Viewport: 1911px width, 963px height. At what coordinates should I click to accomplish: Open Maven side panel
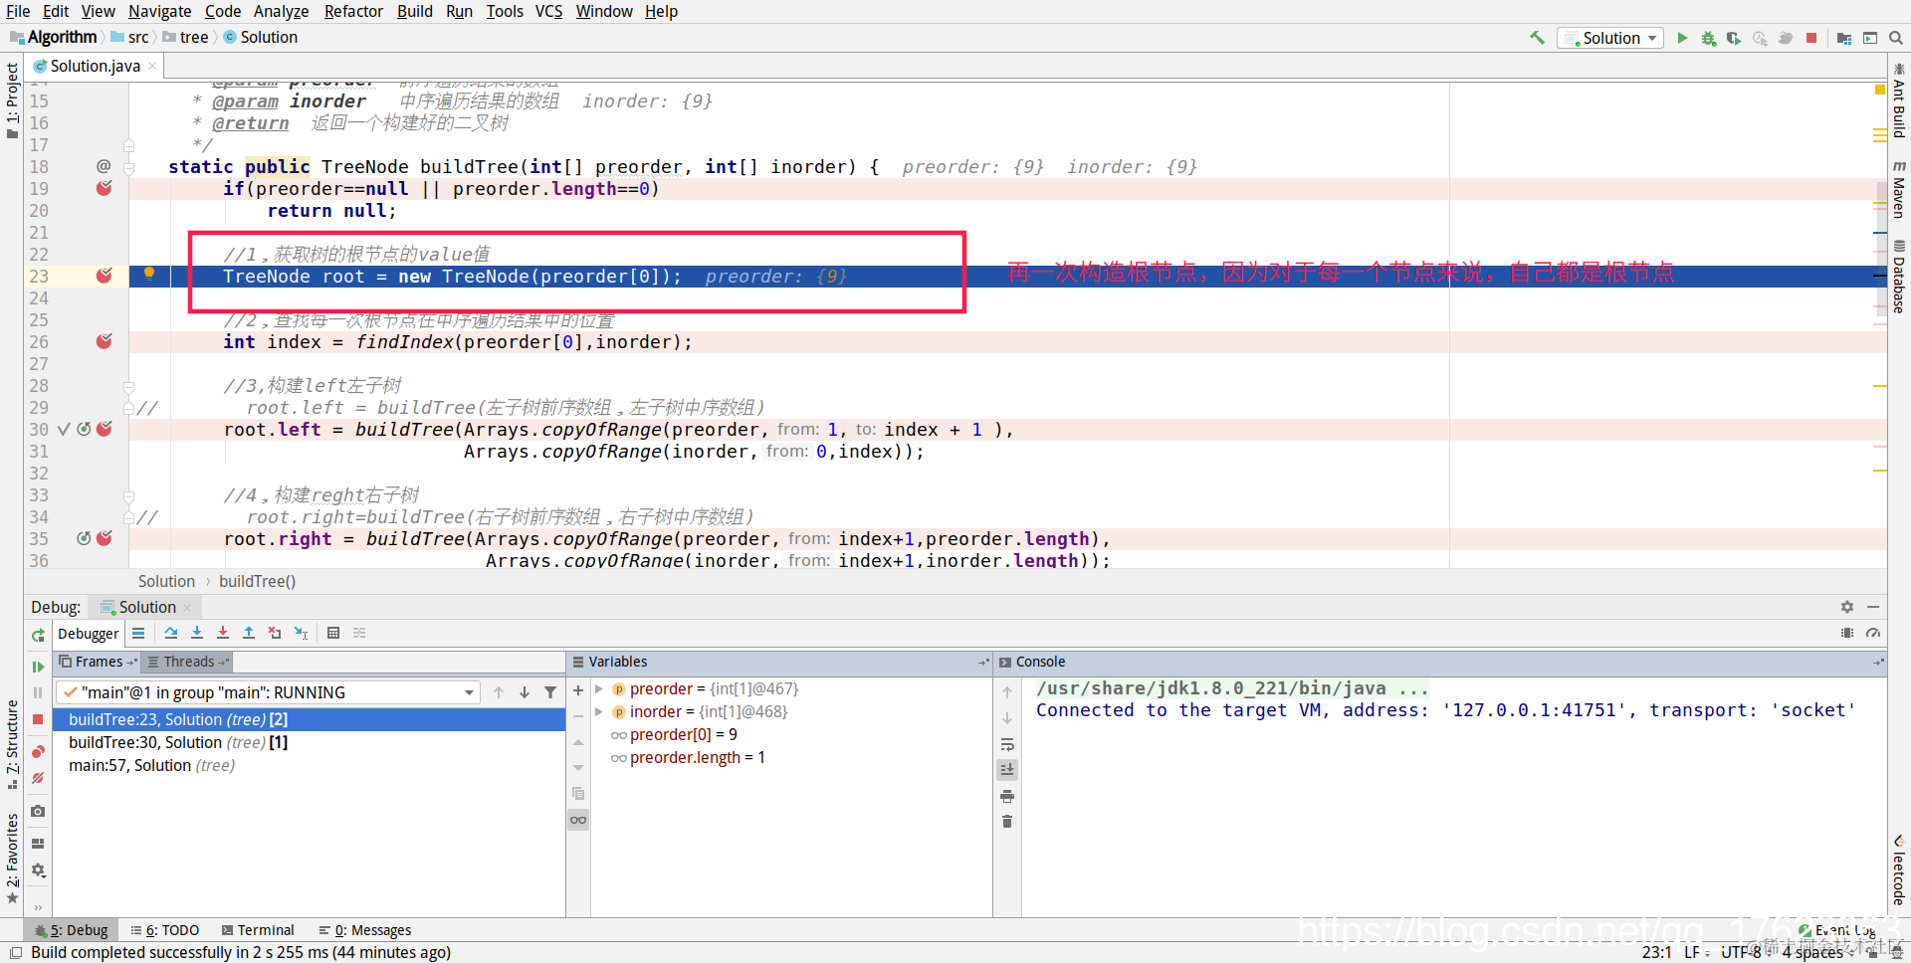(x=1899, y=188)
